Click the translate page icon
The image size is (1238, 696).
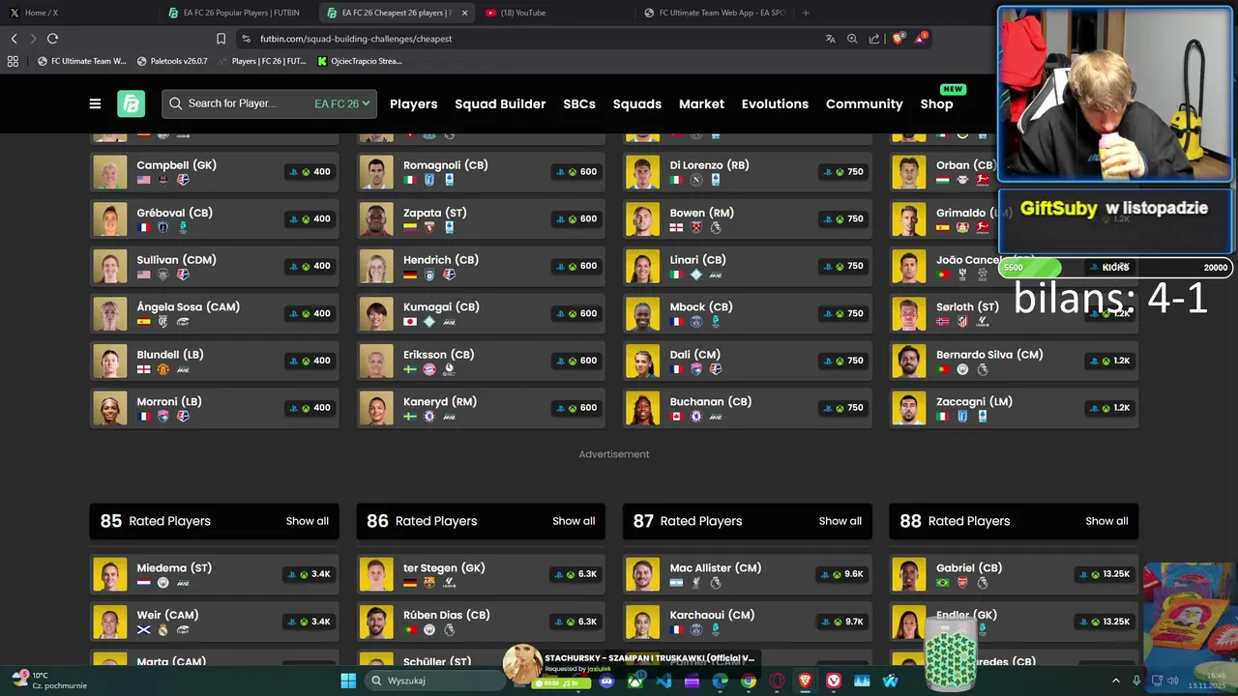830,39
